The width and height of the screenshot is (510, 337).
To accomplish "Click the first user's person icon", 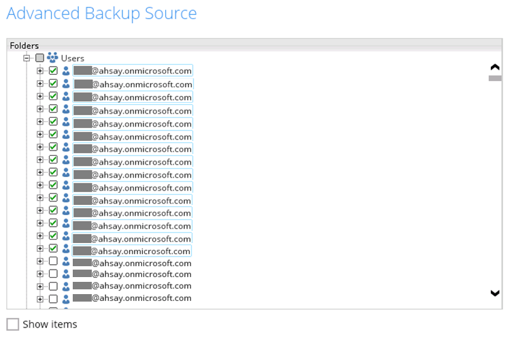I will click(66, 71).
